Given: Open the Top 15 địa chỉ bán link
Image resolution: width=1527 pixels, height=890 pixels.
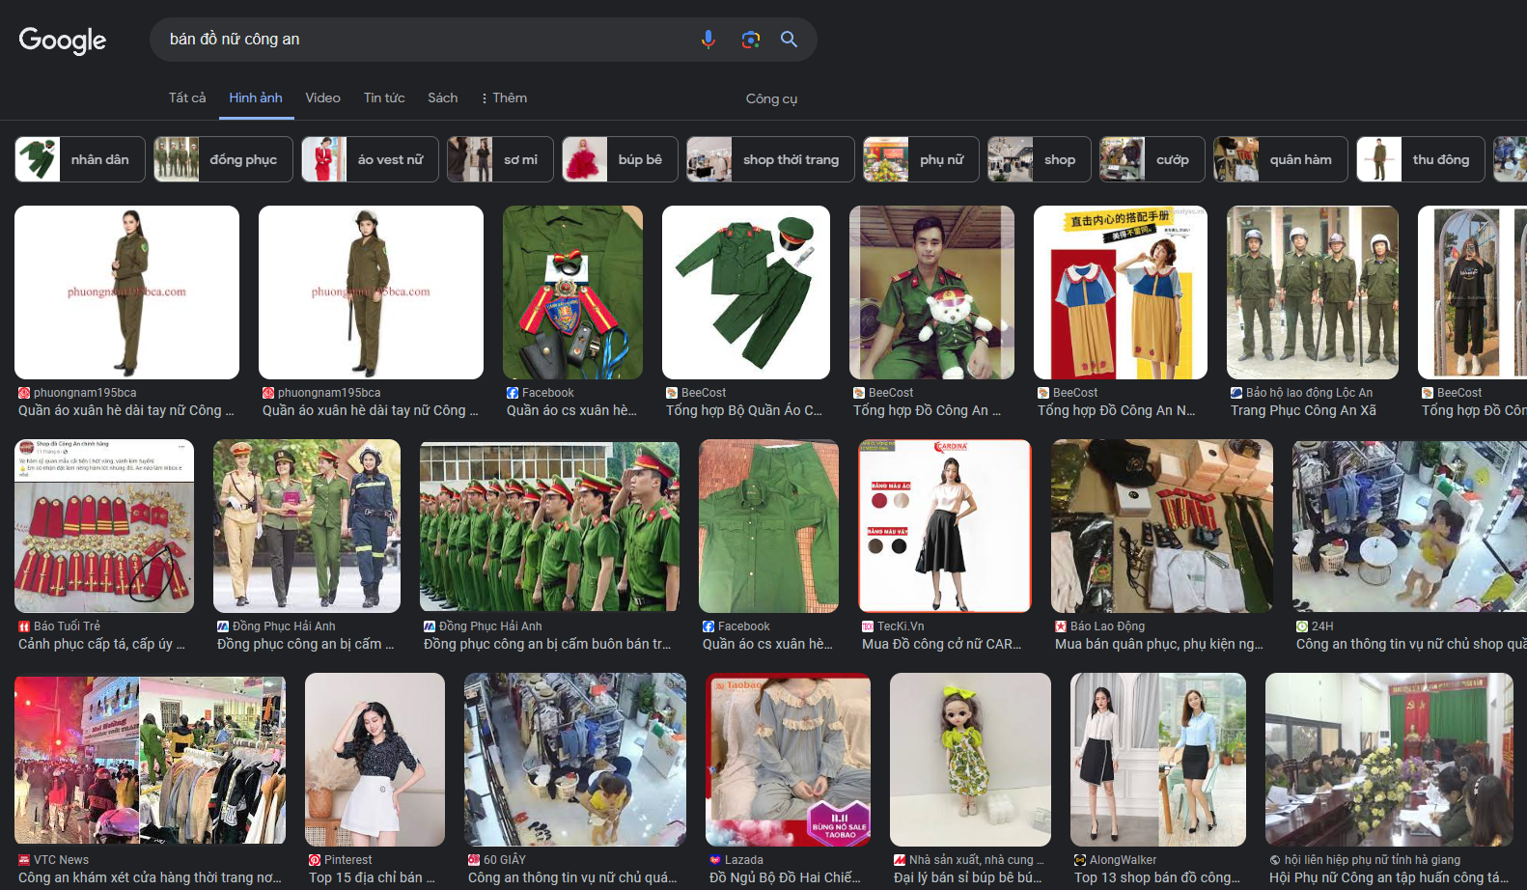Looking at the screenshot, I should [x=372, y=877].
